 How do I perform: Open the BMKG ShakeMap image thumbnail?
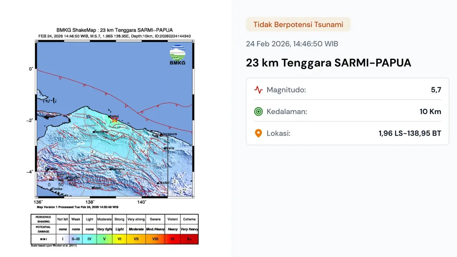[x=115, y=137]
